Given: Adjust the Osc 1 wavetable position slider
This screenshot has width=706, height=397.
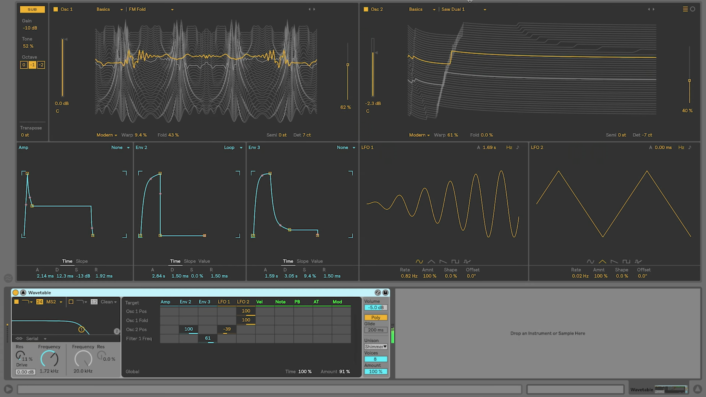Looking at the screenshot, I should point(348,65).
